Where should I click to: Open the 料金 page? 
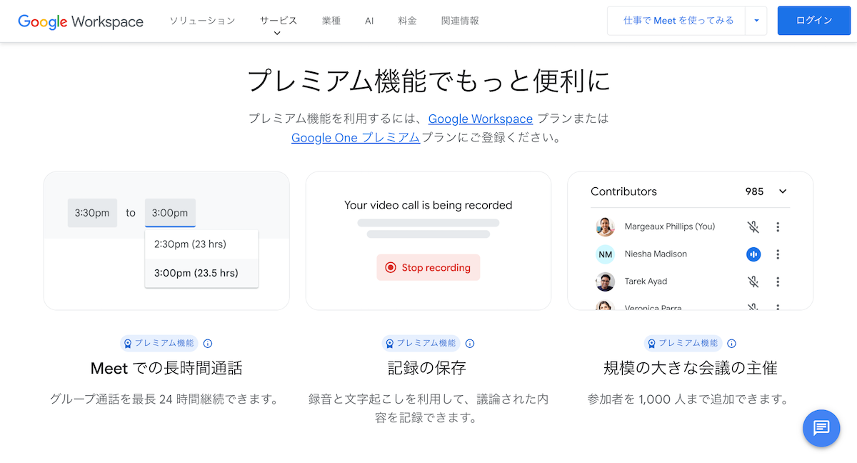click(x=408, y=21)
